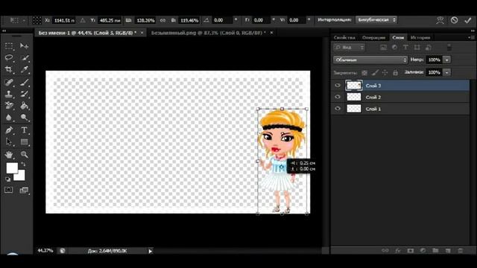Close the Без имени-1 document tab
Image resolution: width=477 pixels, height=268 pixels.
pyautogui.click(x=142, y=33)
